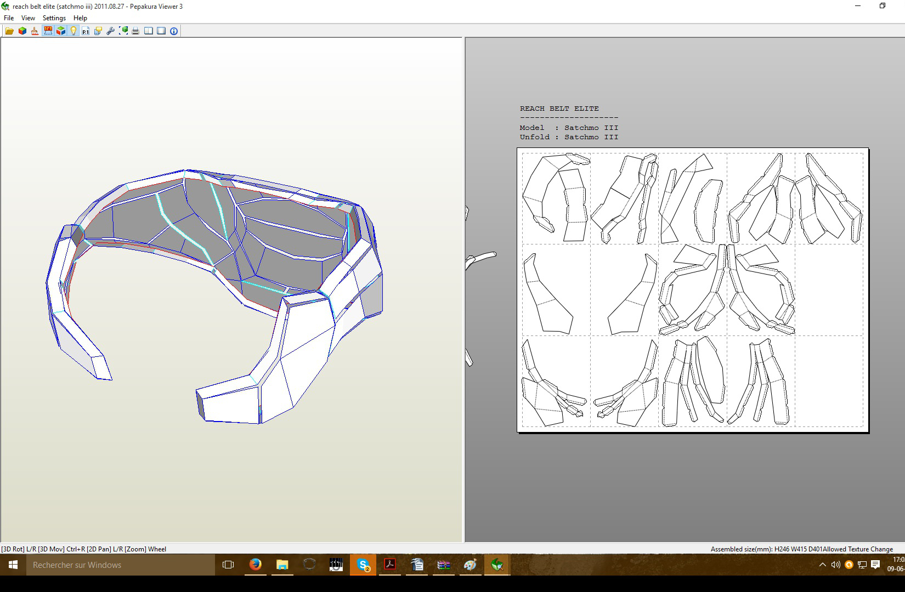
Task: Open the document viewer app in taskbar
Action: [417, 565]
